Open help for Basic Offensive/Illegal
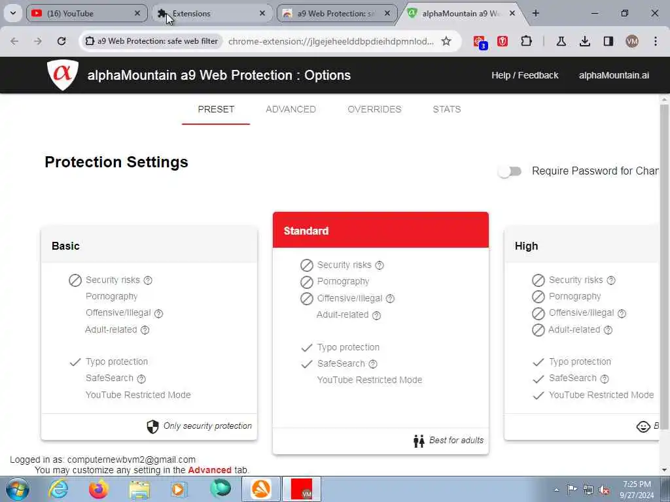 tap(158, 314)
